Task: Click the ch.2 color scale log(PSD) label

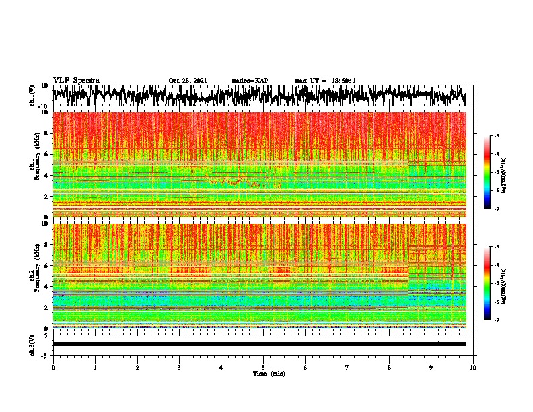Action: (x=504, y=286)
